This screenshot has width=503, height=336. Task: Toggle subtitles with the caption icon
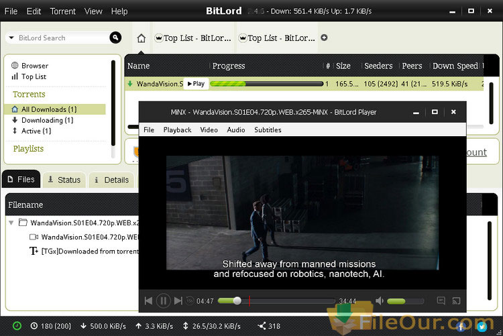point(441,300)
